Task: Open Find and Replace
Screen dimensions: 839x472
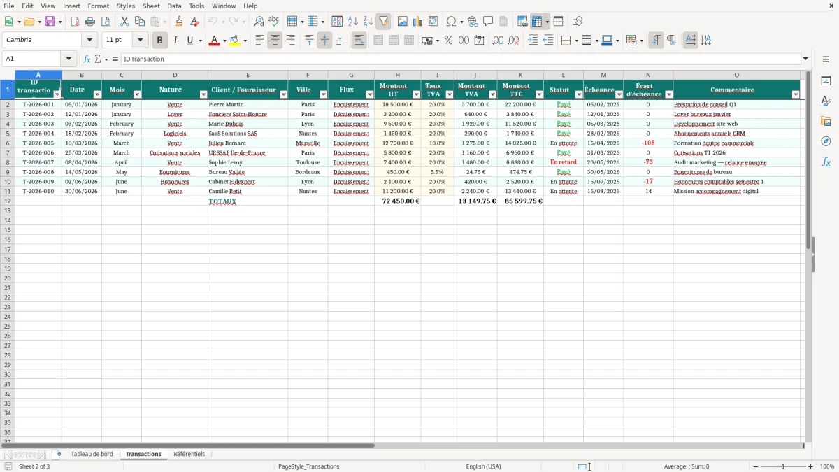Action: (x=259, y=22)
